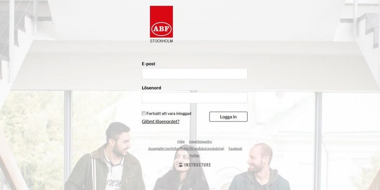380x190 pixels.
Task: Click the bald man on the right in the photo
Action: (259, 167)
